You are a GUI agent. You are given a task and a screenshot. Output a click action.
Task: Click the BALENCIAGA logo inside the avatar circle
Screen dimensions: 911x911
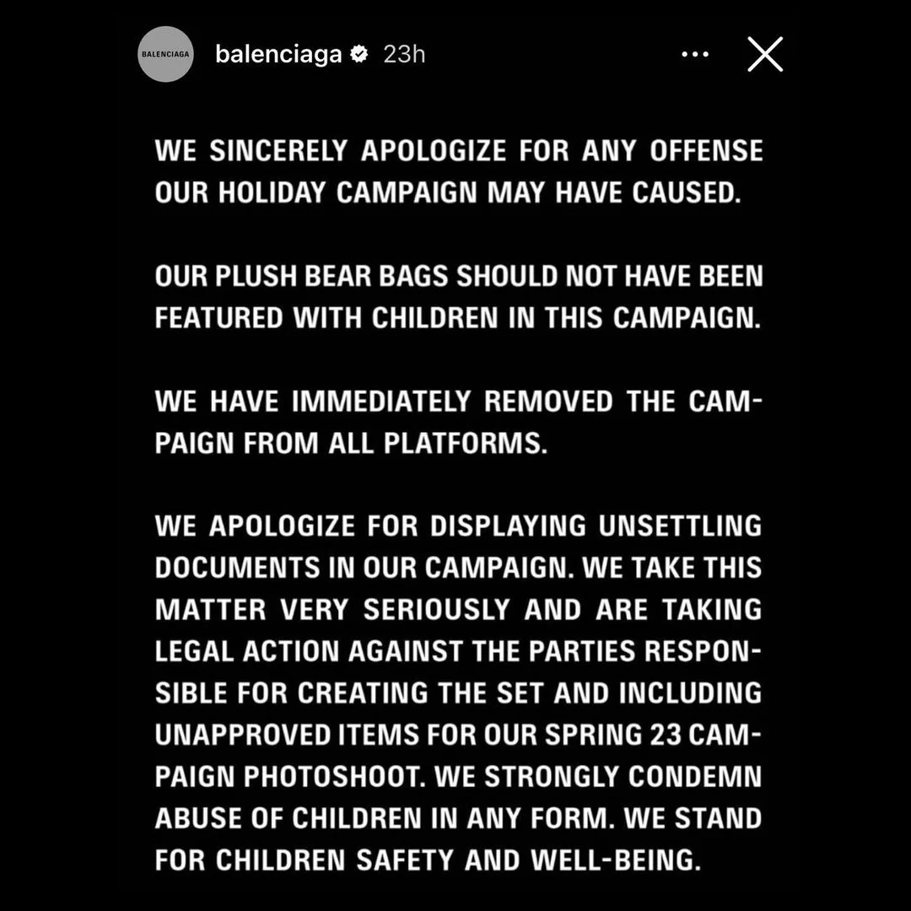tap(165, 54)
